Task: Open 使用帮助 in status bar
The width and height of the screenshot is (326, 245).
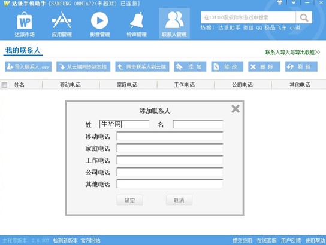Action: (315, 240)
